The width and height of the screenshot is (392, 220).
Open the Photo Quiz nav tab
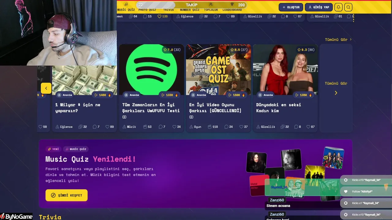[147, 10]
